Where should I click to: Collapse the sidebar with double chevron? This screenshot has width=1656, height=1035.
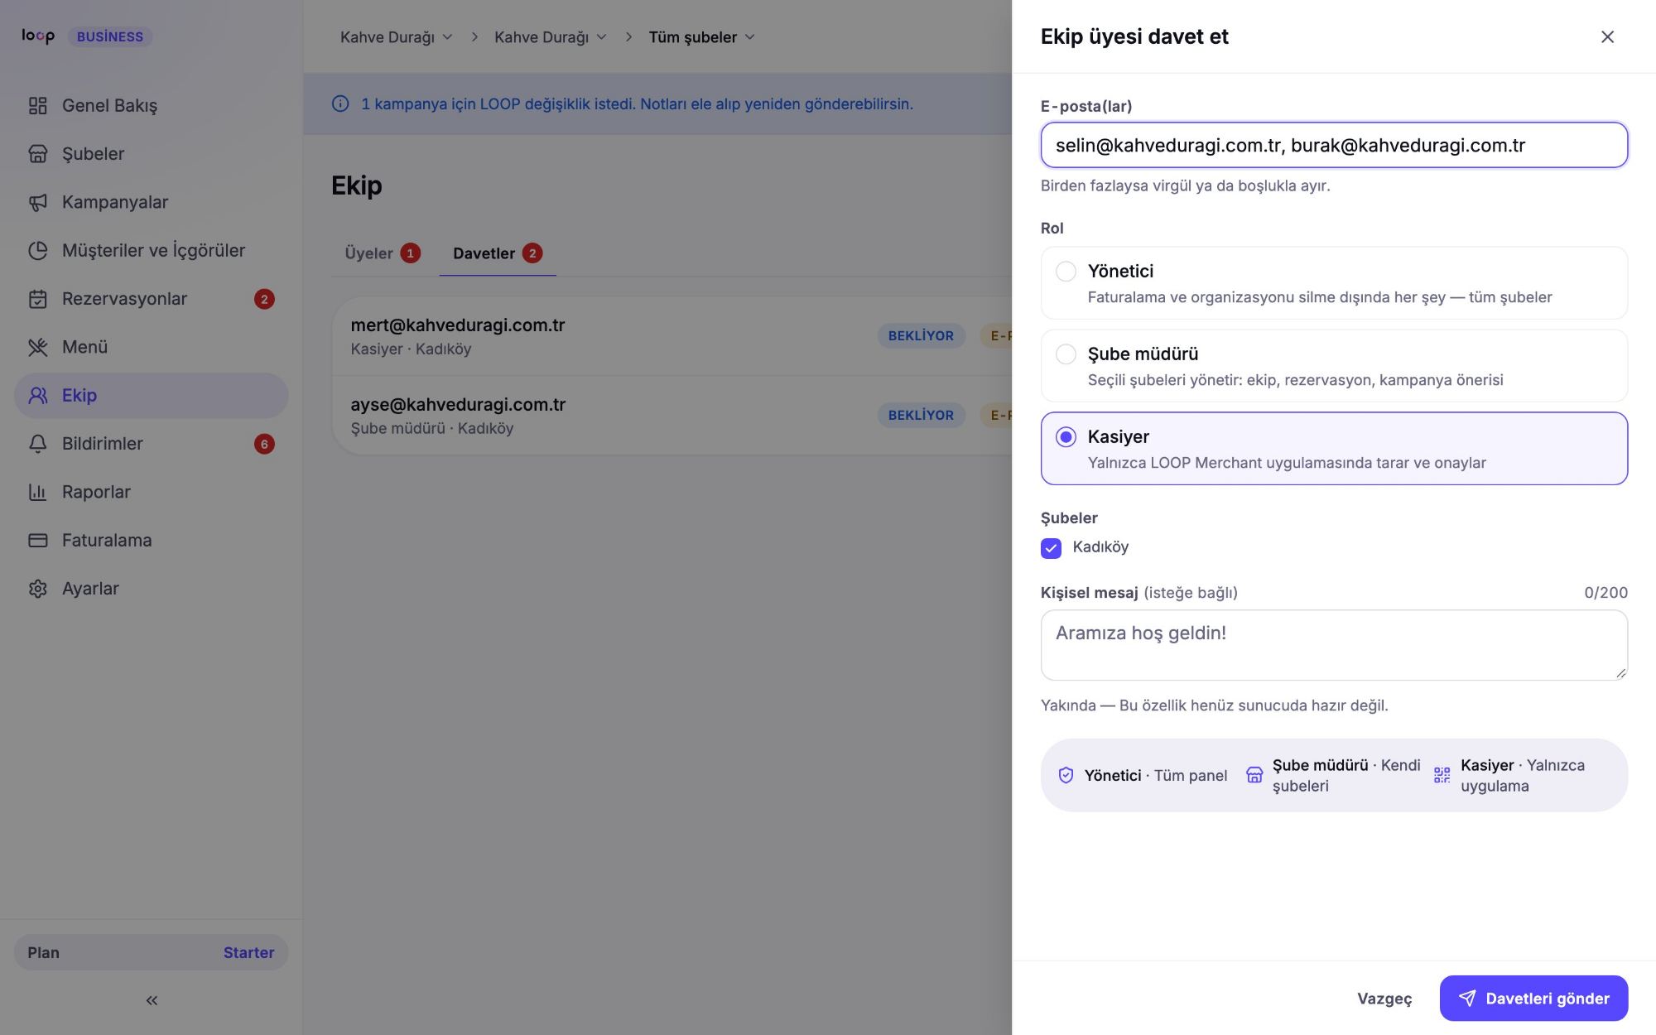tap(152, 1000)
